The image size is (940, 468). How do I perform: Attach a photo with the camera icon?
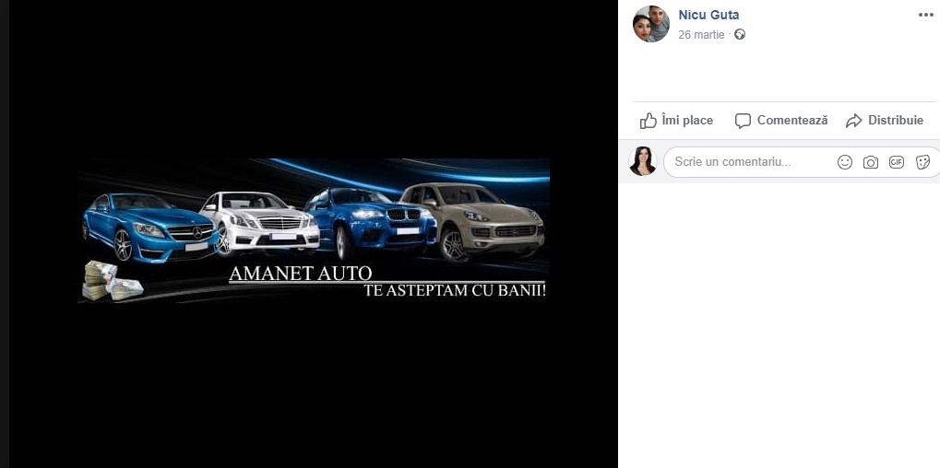871,162
